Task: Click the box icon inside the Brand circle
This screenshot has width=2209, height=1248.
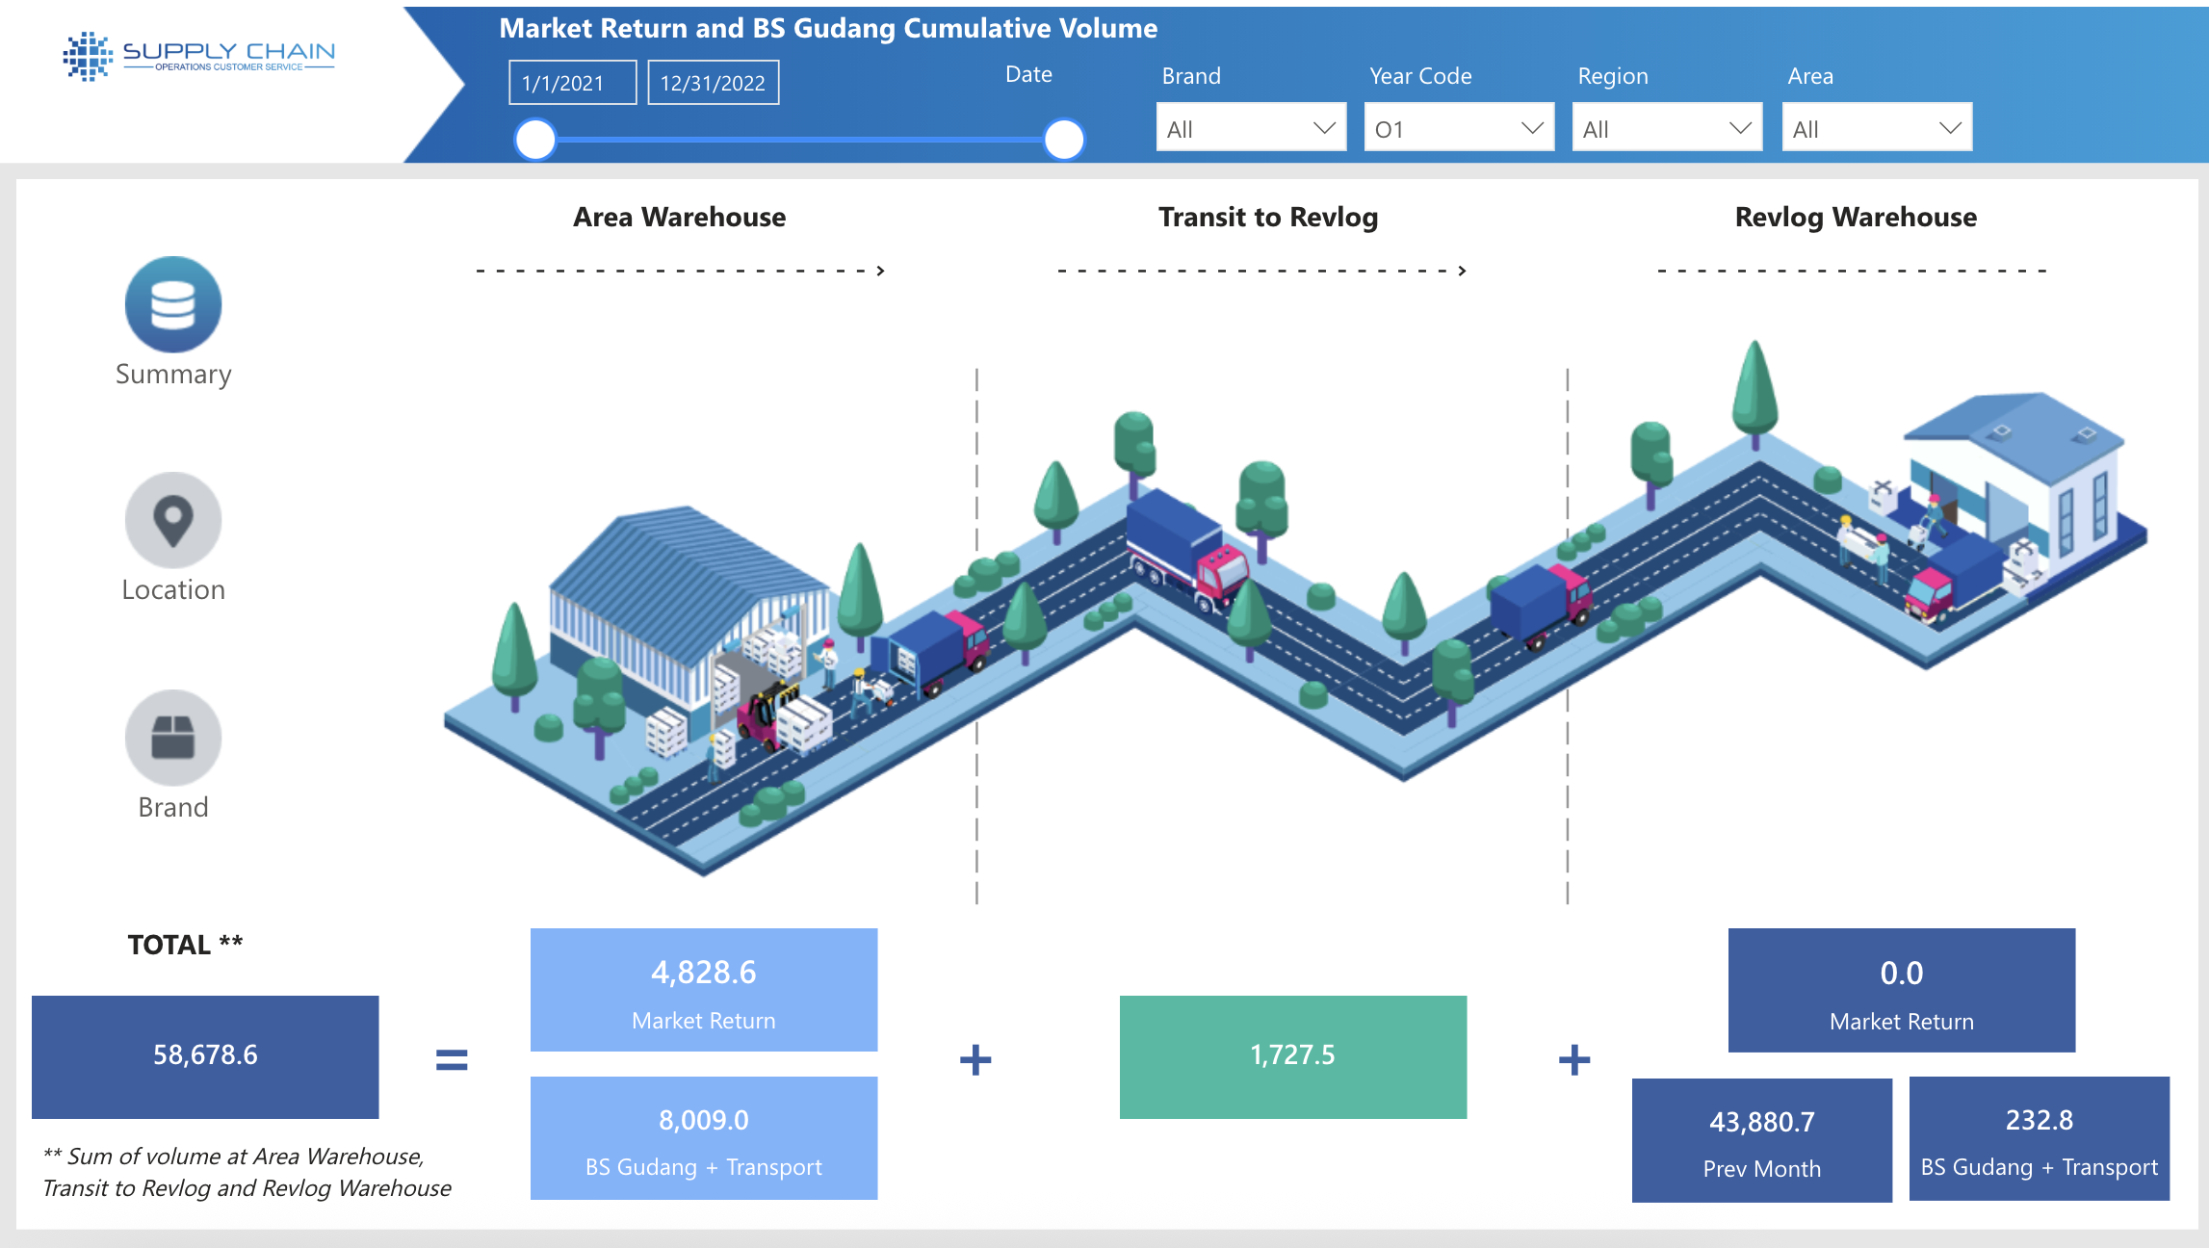Action: (x=172, y=737)
